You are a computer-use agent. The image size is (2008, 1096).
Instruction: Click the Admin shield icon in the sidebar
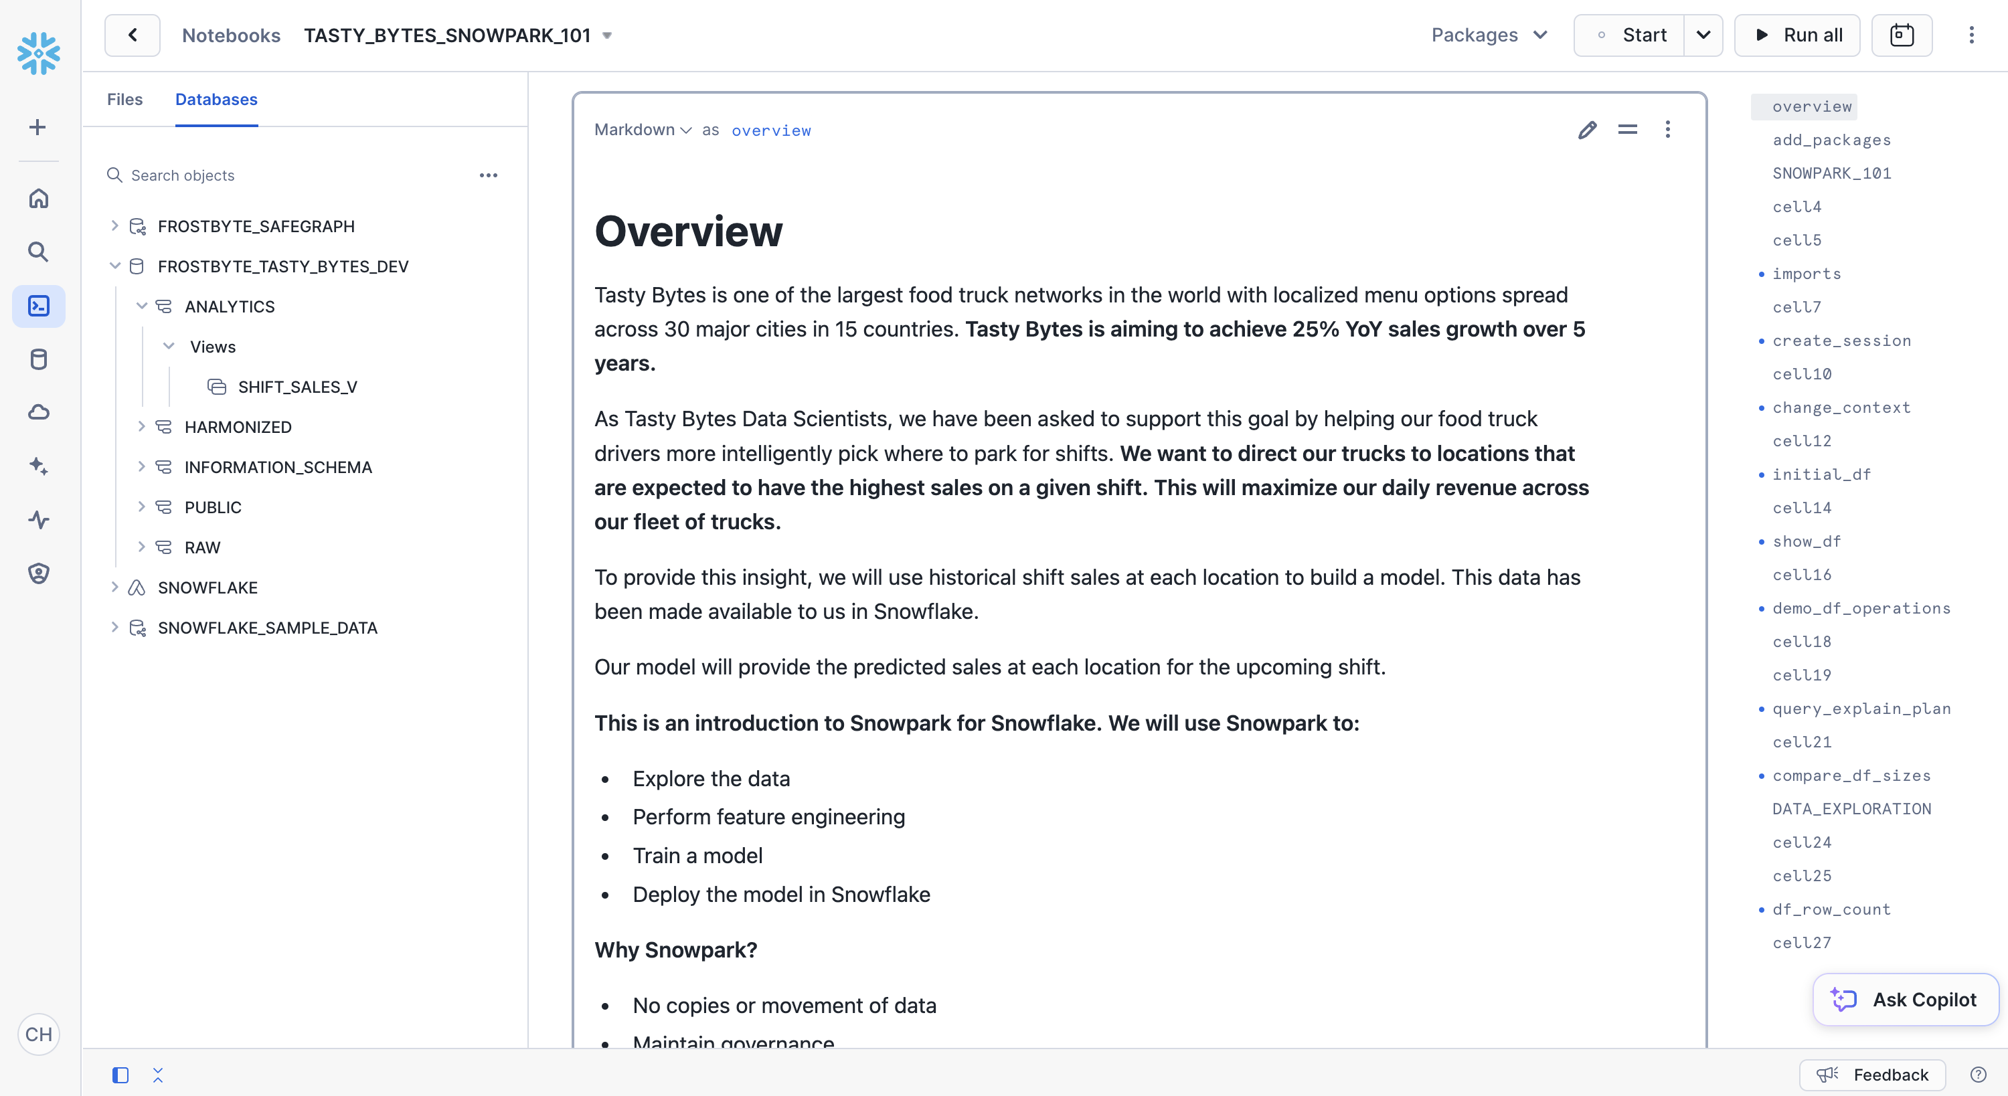[x=38, y=573]
